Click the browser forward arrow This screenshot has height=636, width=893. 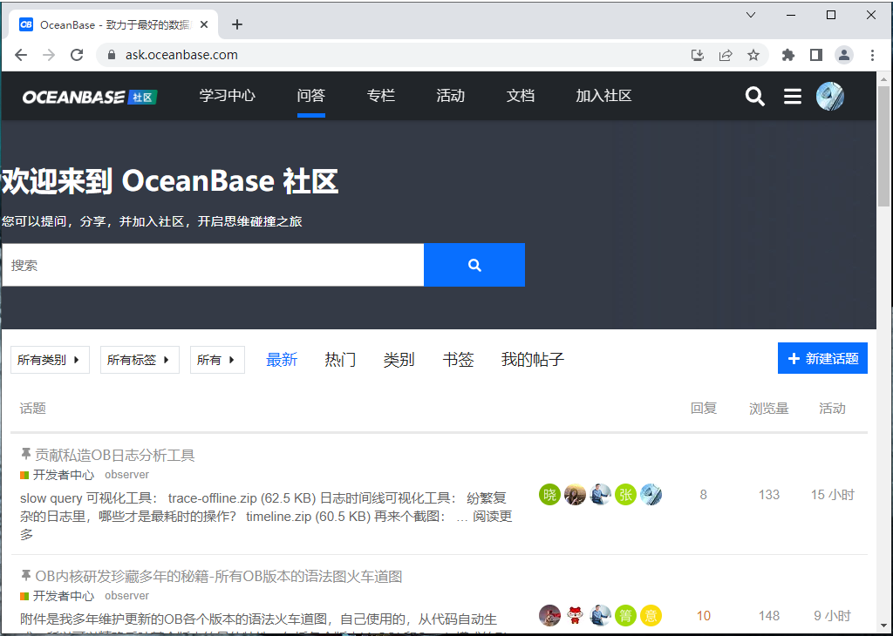point(49,55)
